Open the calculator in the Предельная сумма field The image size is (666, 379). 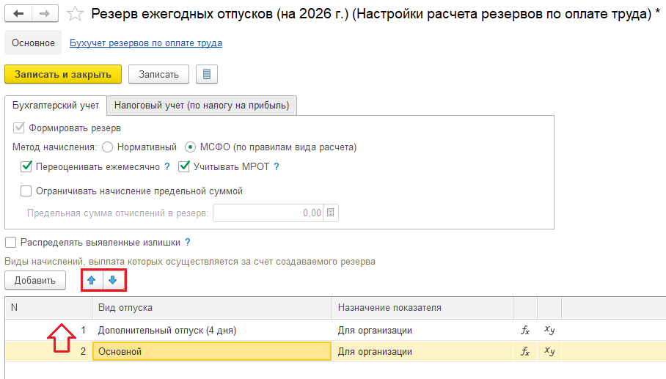(x=331, y=213)
